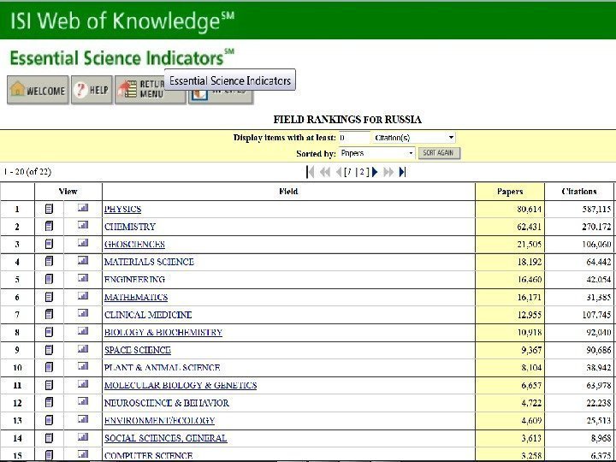Open document icon for Mathematics row
The height and width of the screenshot is (462, 616).
point(49,297)
